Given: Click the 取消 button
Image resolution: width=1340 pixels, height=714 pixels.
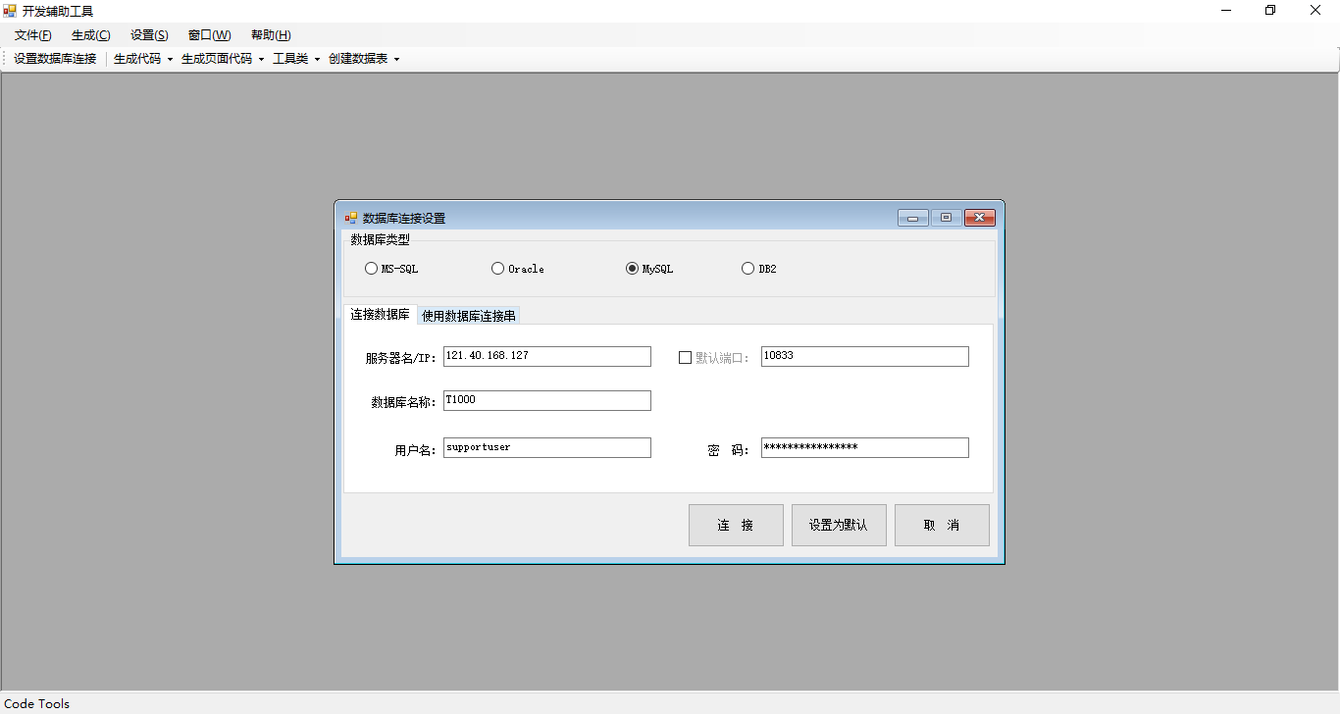Looking at the screenshot, I should click(942, 525).
